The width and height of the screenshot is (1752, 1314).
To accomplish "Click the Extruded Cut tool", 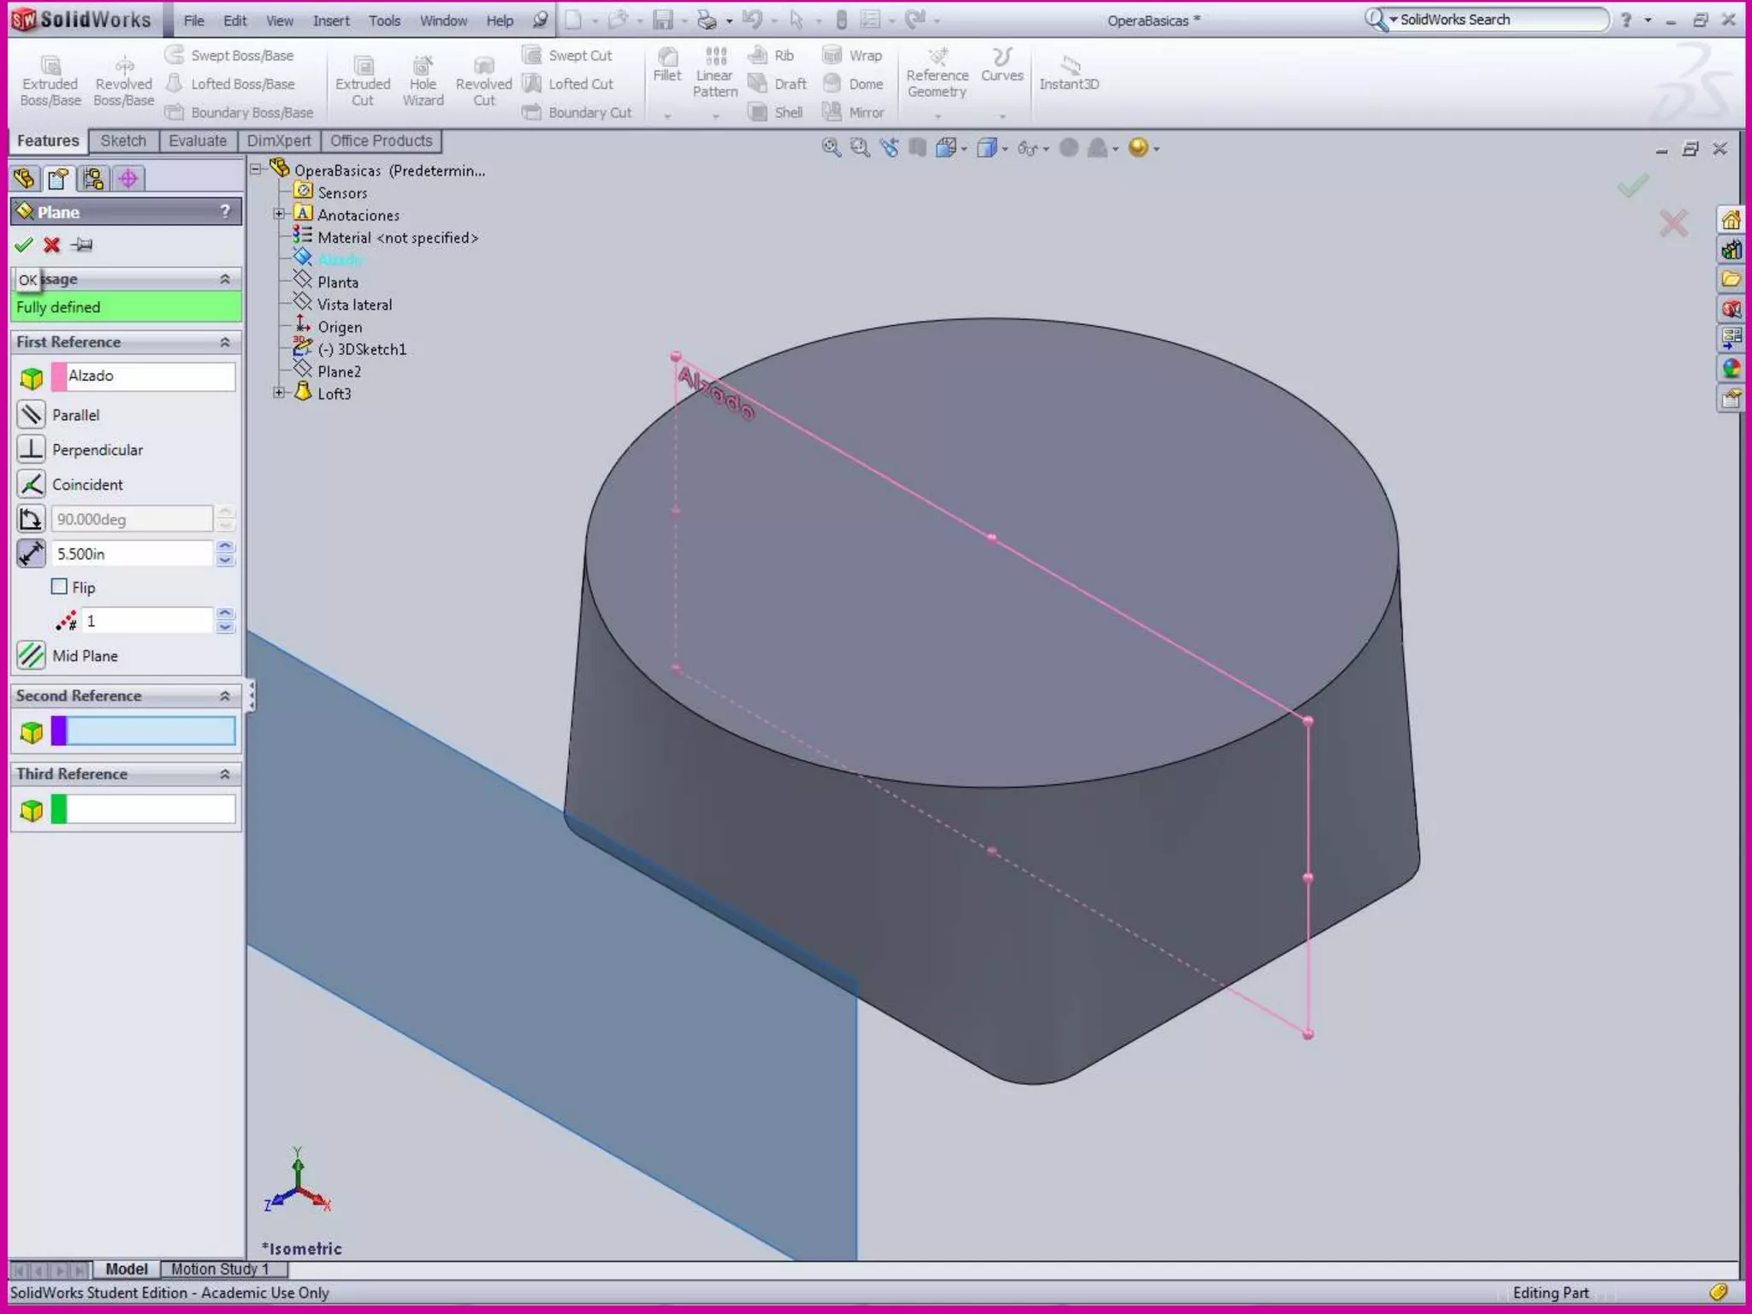I will (x=363, y=81).
